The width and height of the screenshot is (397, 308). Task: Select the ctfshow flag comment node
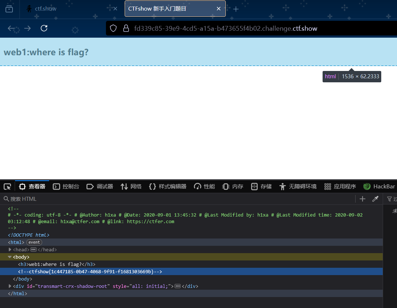coord(191,272)
